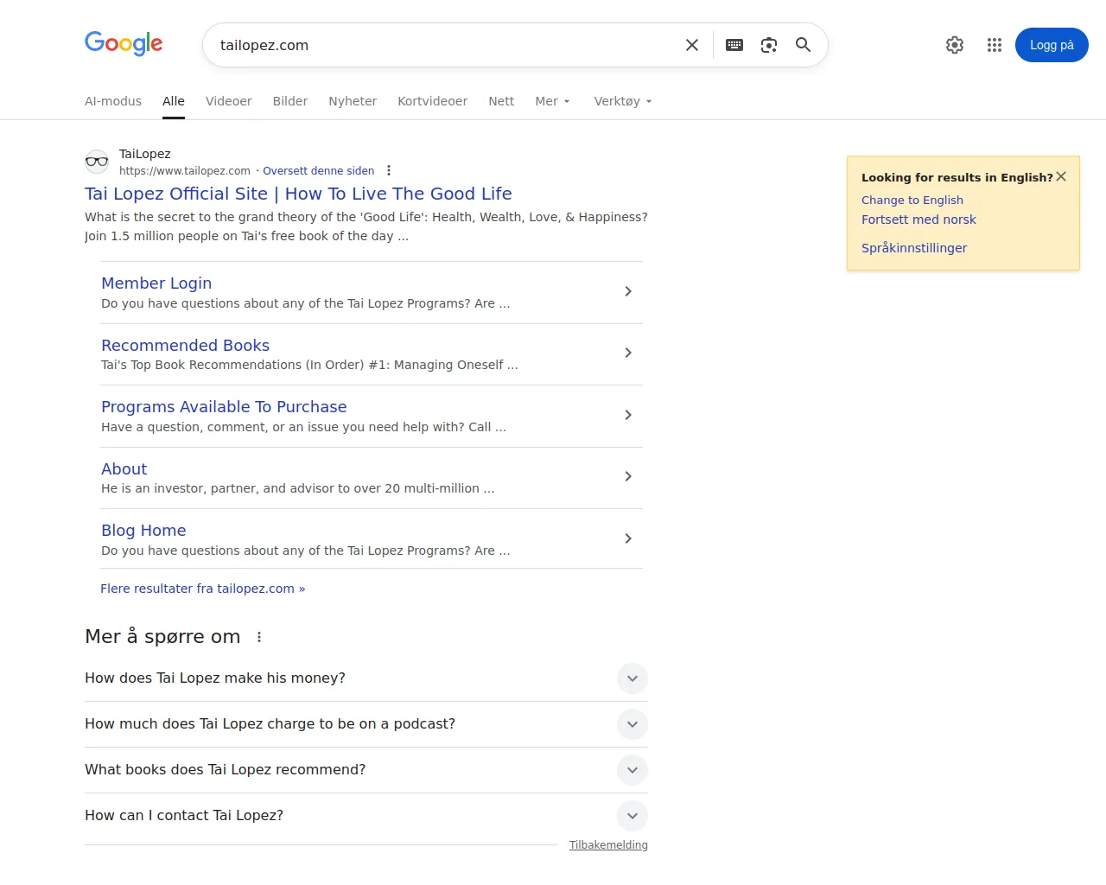Open the settings gear icon
This screenshot has height=885, width=1106.
tap(955, 45)
